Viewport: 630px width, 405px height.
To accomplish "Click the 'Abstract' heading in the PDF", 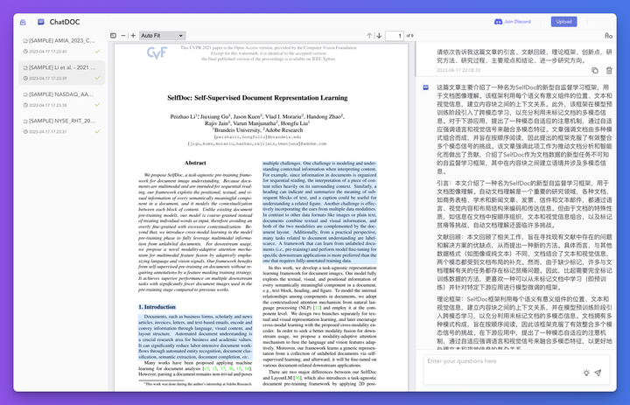I will [195, 163].
